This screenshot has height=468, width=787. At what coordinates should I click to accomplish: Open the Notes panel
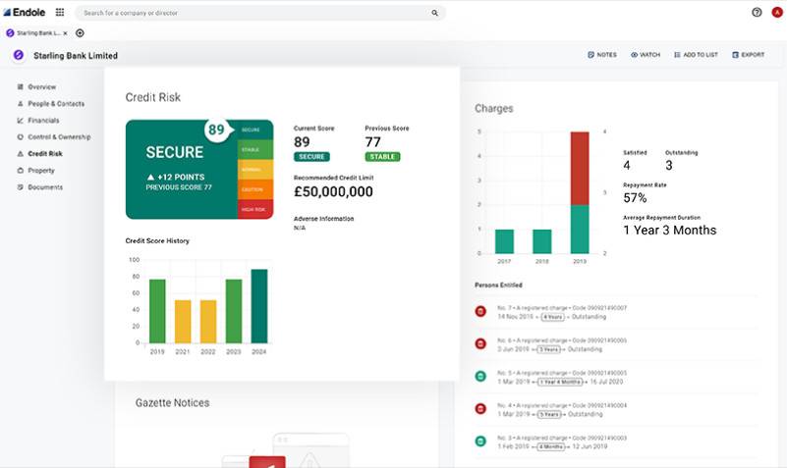coord(601,55)
